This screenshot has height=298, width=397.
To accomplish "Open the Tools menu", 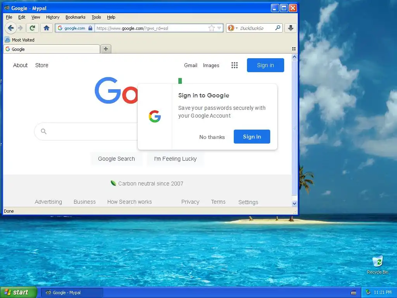I will [x=96, y=17].
